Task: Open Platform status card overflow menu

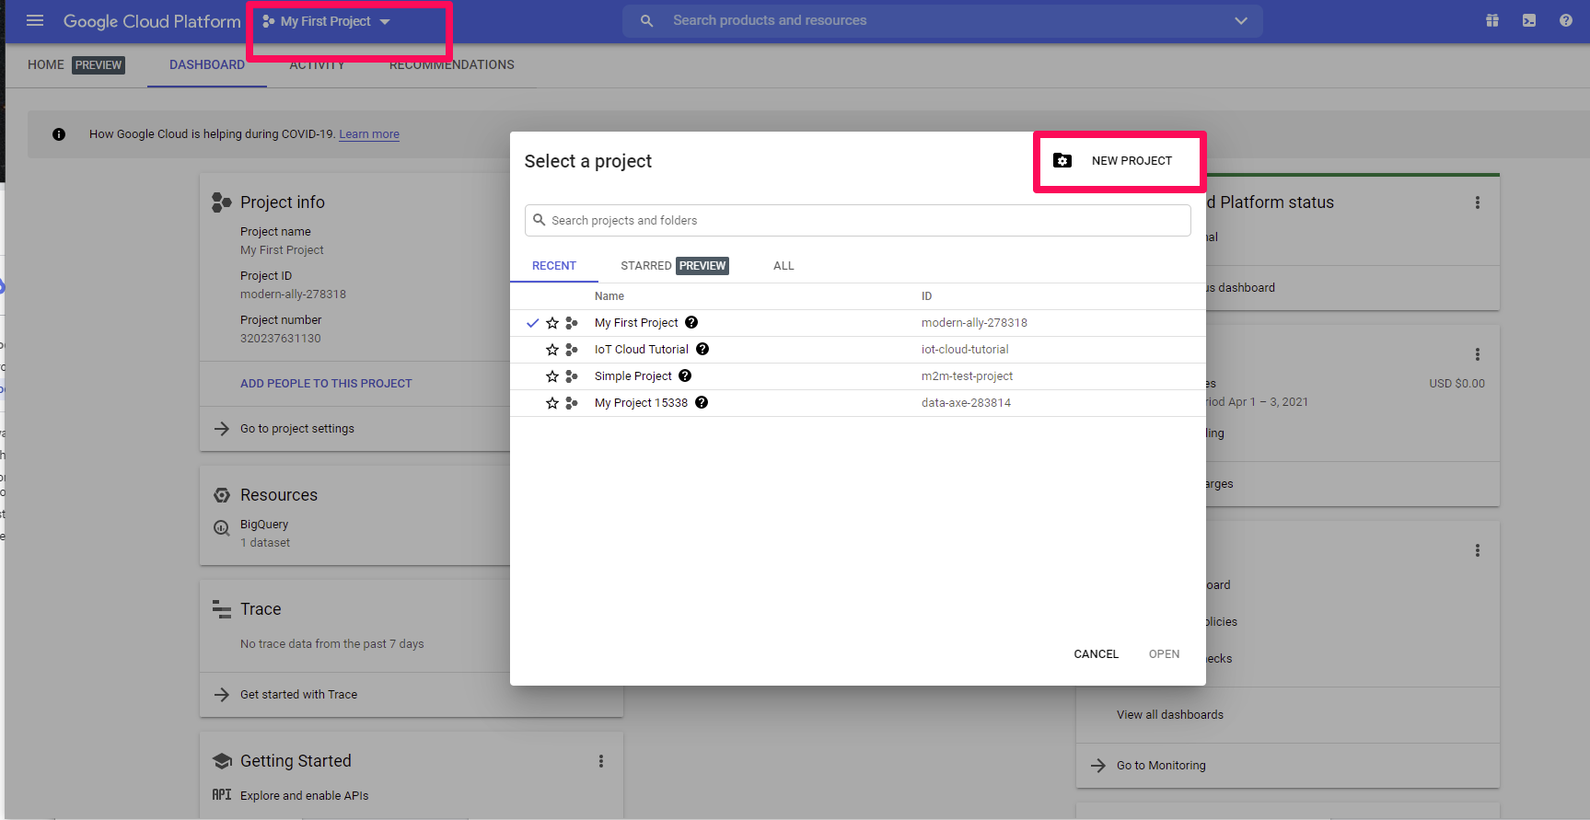Action: tap(1478, 202)
